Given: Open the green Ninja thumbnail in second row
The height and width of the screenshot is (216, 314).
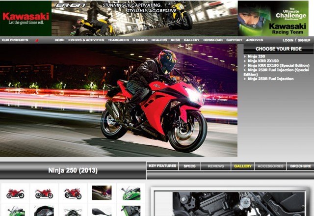Looking at the screenshot, I should (x=15, y=210).
